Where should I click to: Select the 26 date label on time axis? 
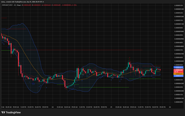click(170, 107)
